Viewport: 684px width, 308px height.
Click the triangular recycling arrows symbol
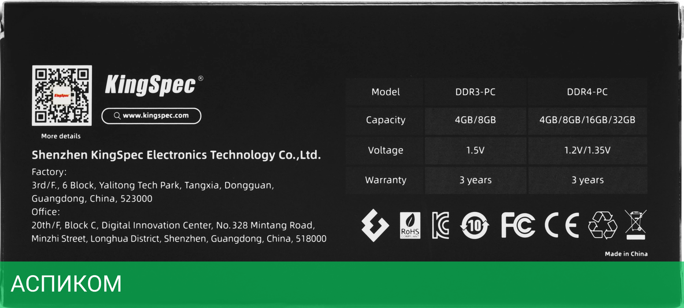603,225
